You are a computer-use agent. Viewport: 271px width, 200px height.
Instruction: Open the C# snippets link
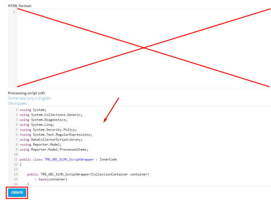coord(17,103)
